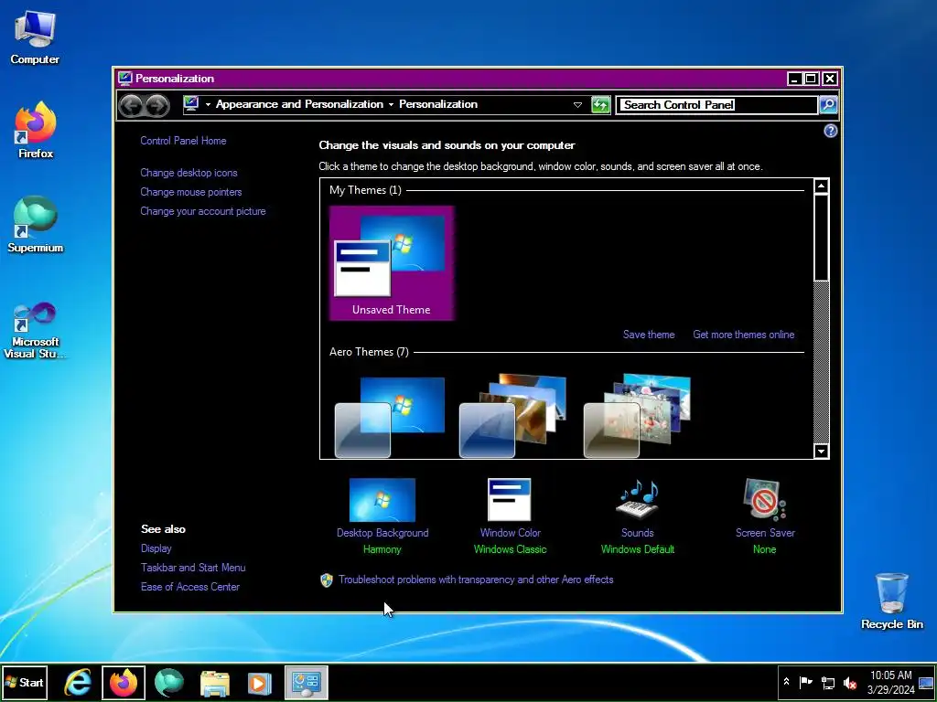Click the refresh button beside the address bar
Screen dimensions: 937x702
(x=600, y=105)
